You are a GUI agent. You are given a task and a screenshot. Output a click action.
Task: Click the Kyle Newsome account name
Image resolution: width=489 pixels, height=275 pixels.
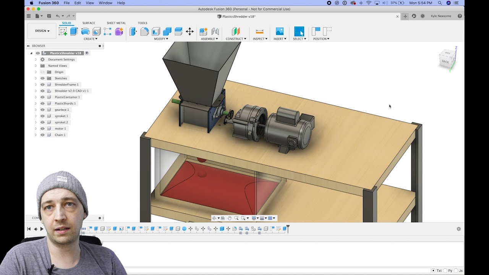click(441, 16)
